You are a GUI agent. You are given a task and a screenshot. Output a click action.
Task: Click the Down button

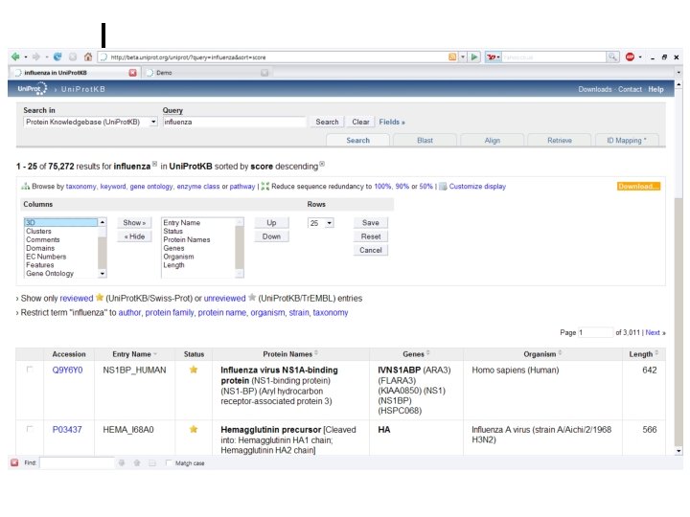[x=271, y=236]
